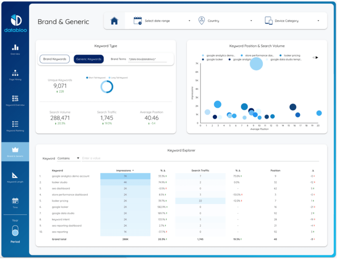The width and height of the screenshot is (337, 259).
Task: Go to Page Mining sitemap icon
Action: coord(15,73)
